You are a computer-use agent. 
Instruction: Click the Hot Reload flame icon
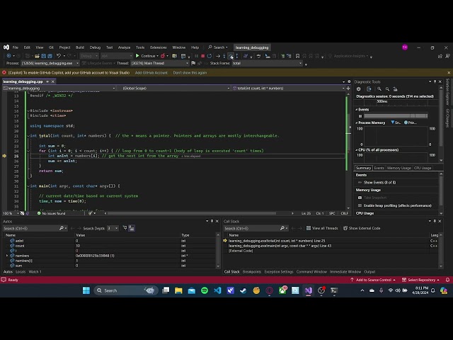pyautogui.click(x=163, y=56)
